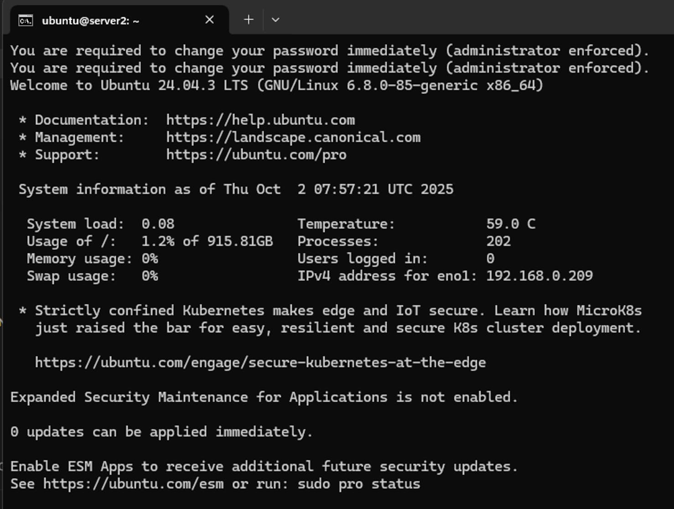Click the terminal icon in the tab
The height and width of the screenshot is (509, 674).
tap(26, 21)
